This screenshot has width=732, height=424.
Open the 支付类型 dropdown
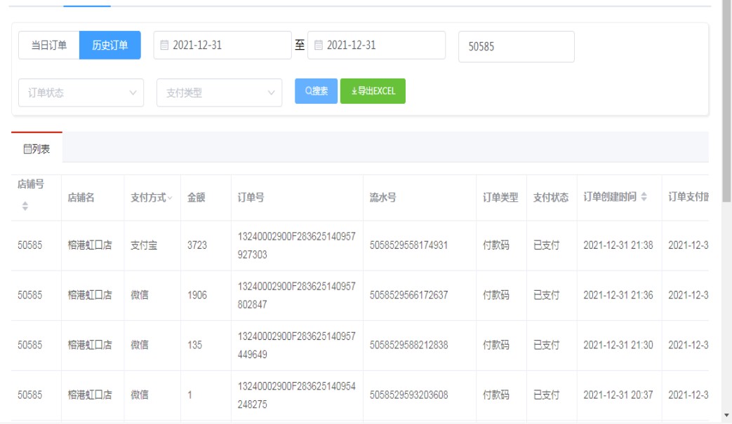click(x=219, y=93)
